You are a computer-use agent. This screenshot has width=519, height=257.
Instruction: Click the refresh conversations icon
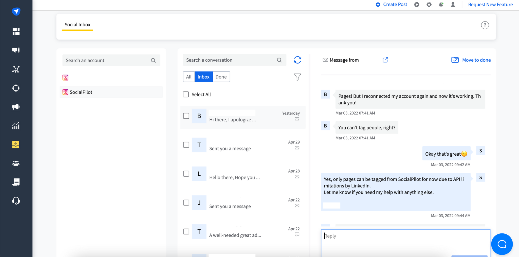298,60
